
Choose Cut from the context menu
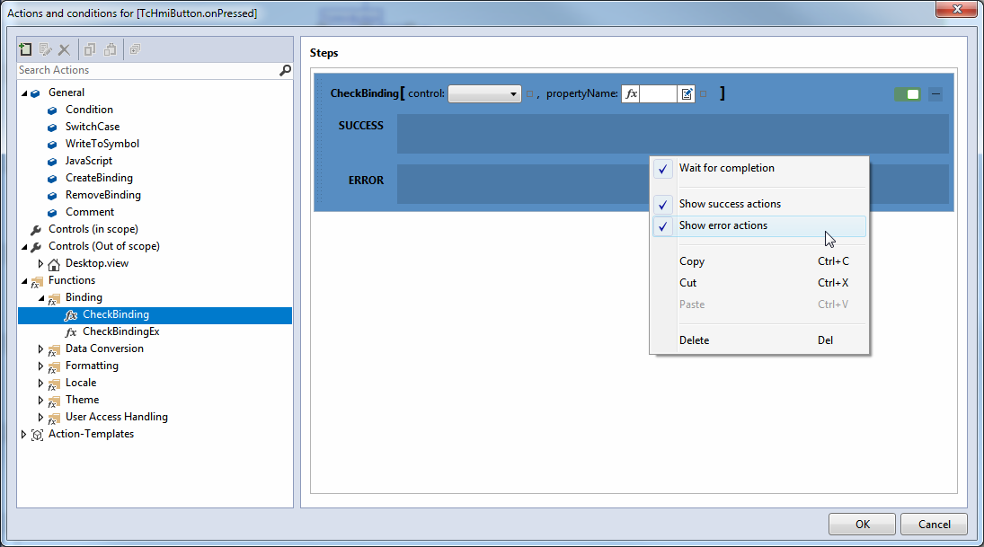pyautogui.click(x=759, y=283)
